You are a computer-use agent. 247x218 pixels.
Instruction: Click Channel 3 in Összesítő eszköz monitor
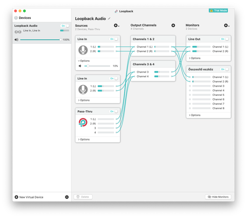click(x=218, y=86)
